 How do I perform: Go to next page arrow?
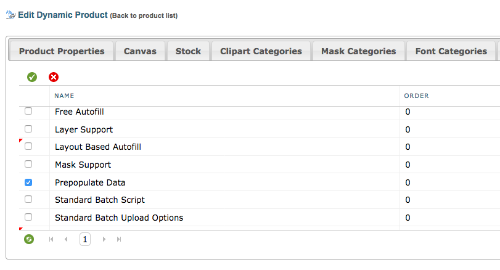tap(104, 239)
